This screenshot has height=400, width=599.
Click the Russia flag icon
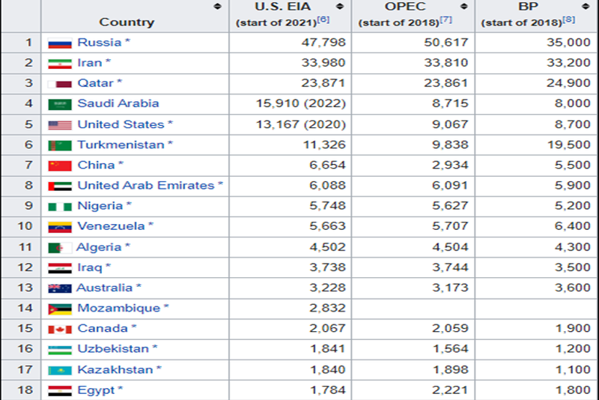(x=59, y=43)
